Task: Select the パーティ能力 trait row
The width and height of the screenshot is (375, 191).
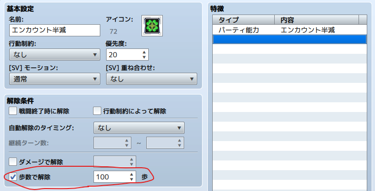Action: coord(290,30)
